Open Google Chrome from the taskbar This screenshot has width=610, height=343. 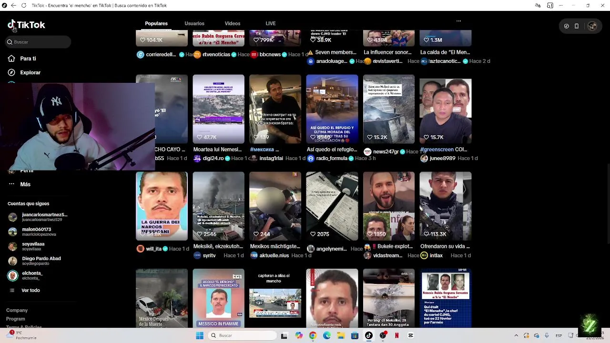(x=313, y=335)
